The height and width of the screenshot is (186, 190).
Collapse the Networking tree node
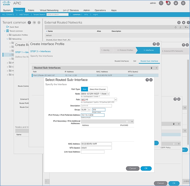(x=7, y=39)
